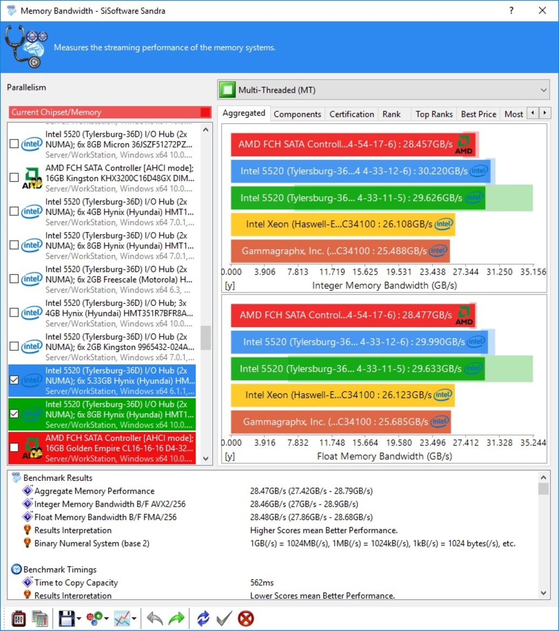559x631 pixels.
Task: Check the 6x 2GB Kingston 9965432 checkbox
Action: [14, 347]
